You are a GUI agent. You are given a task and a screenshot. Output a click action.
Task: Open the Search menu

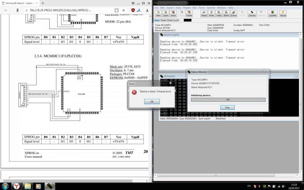coord(170,8)
